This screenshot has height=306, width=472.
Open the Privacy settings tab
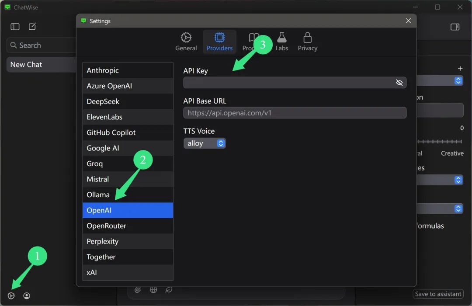coord(307,42)
